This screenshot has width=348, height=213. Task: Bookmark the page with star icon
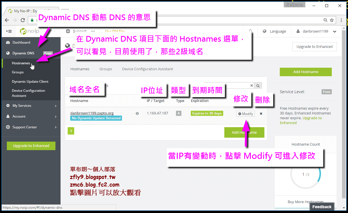332,20
